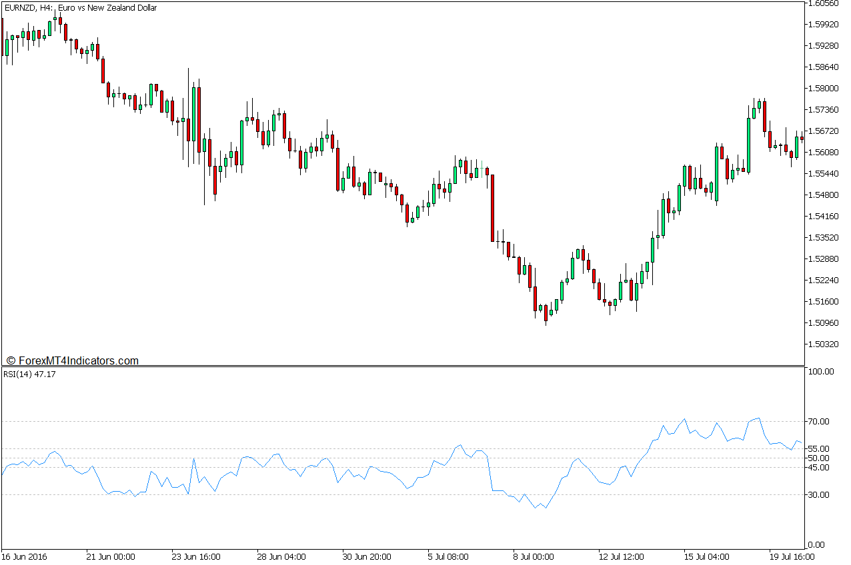
Task: Click the 16 Jun 2016 time axis label
Action: point(25,555)
